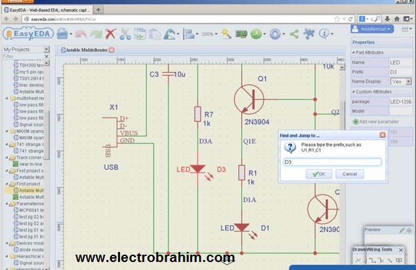Click the green simulation run icon
Screen dimensions: 416x270
point(256,34)
